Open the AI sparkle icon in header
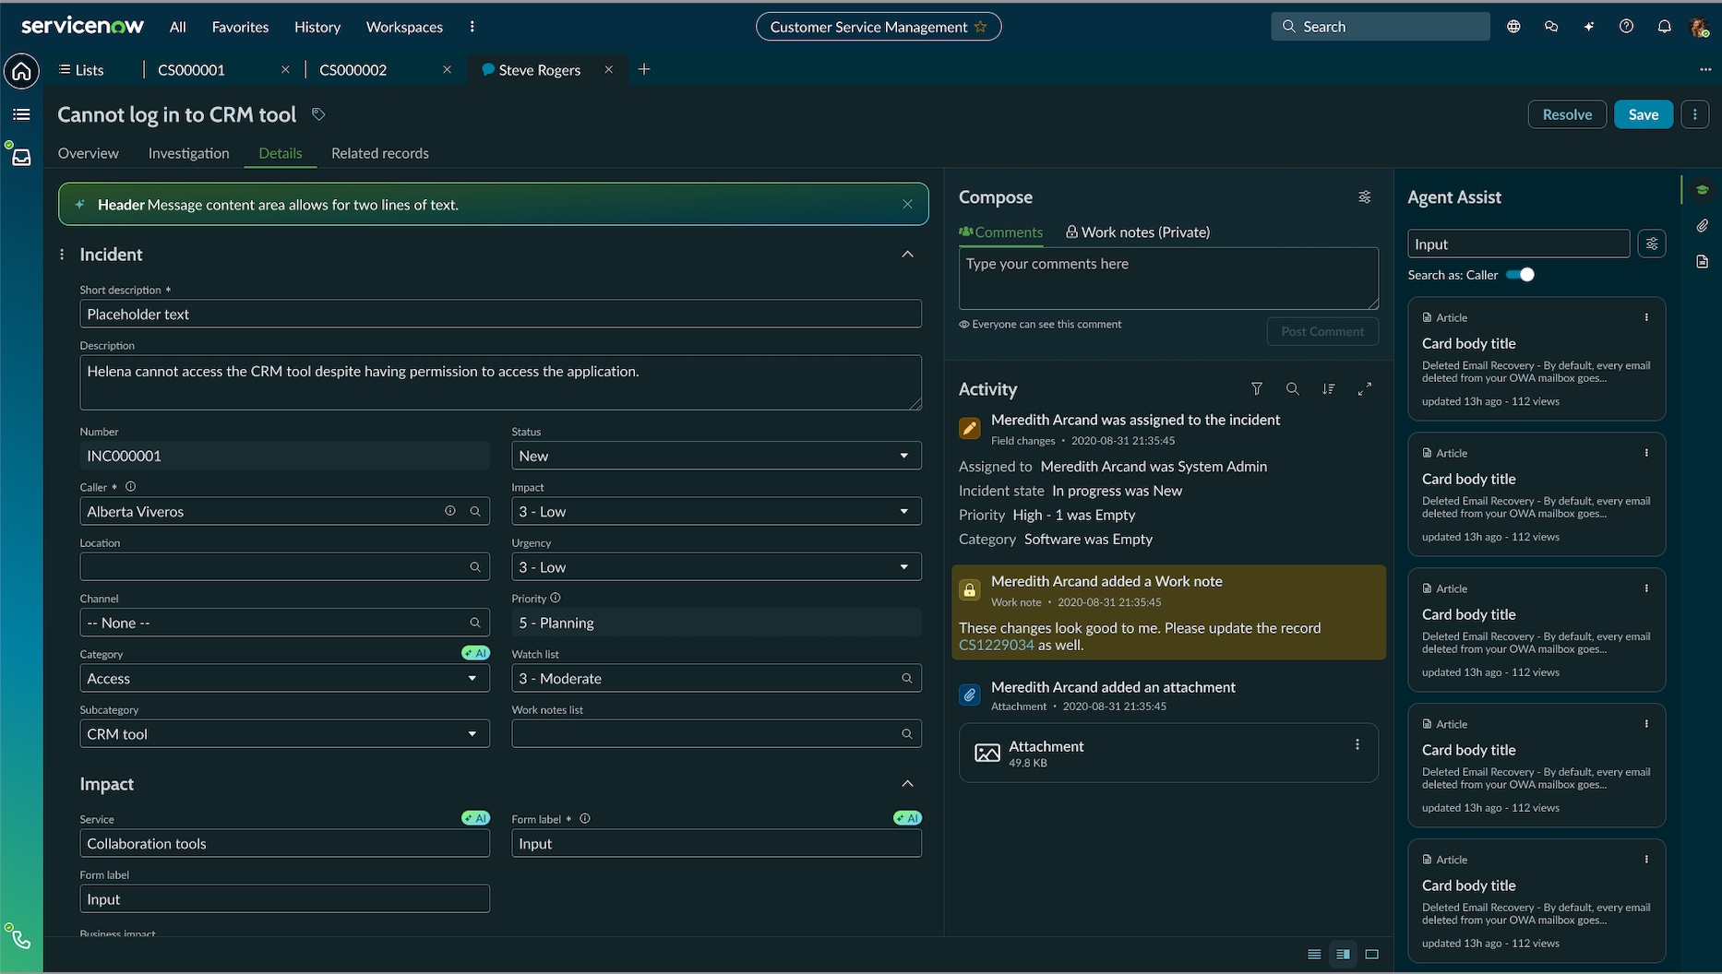Image resolution: width=1722 pixels, height=974 pixels. point(1589,27)
